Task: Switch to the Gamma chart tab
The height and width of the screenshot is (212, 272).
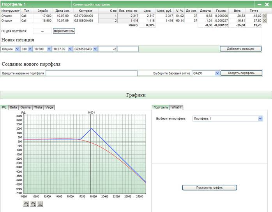Action: tap(25, 107)
